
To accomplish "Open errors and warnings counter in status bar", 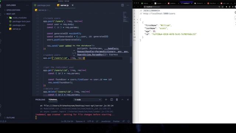I will [x=3, y=122].
